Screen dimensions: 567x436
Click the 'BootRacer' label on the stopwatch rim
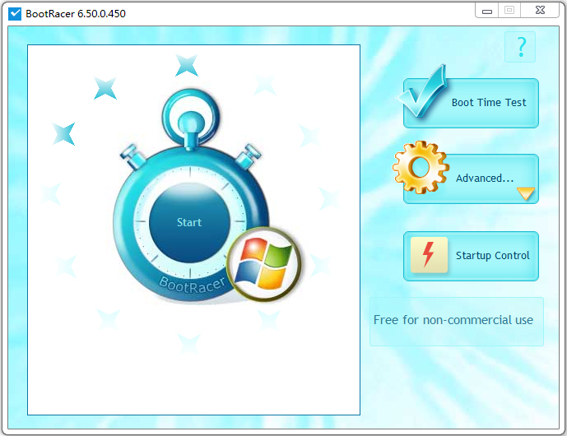pos(192,285)
